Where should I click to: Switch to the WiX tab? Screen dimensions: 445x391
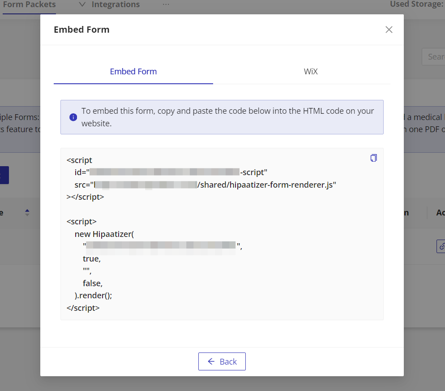310,71
